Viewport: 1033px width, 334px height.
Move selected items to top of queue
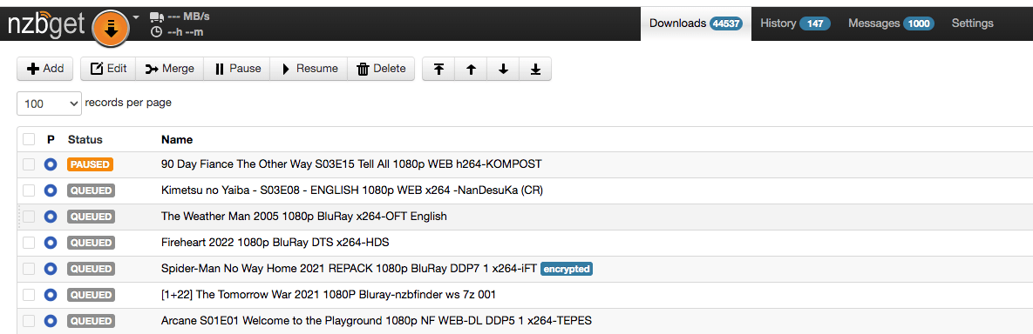point(438,69)
